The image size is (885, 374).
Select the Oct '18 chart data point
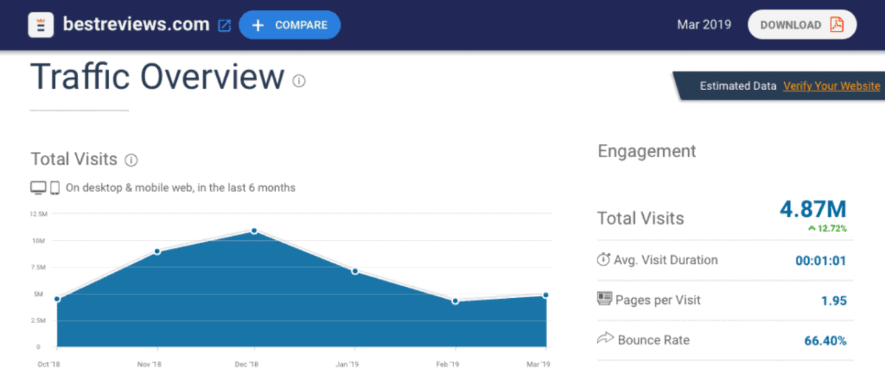[x=57, y=299]
